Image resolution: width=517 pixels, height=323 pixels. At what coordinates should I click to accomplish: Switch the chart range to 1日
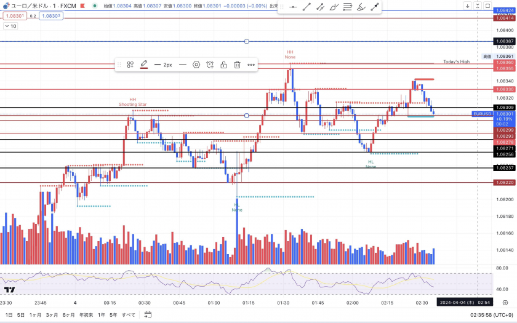[x=9, y=315]
